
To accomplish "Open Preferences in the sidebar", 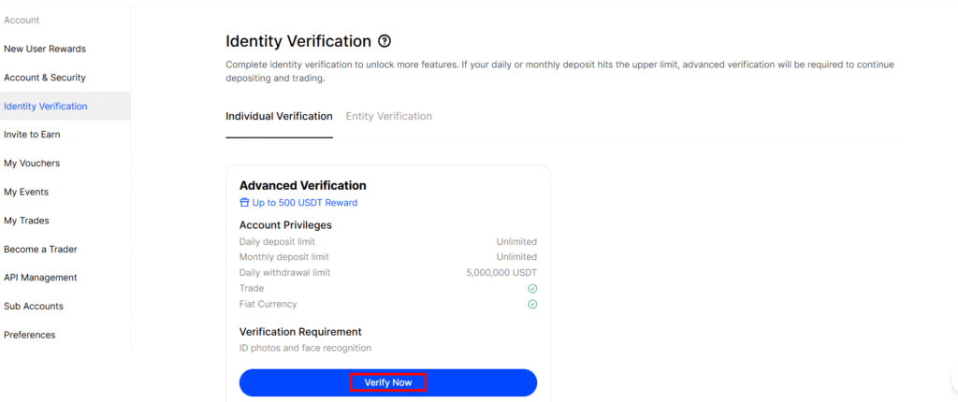I will [29, 335].
